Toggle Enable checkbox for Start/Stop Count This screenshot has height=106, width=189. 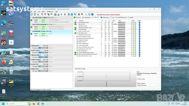pos(139,26)
